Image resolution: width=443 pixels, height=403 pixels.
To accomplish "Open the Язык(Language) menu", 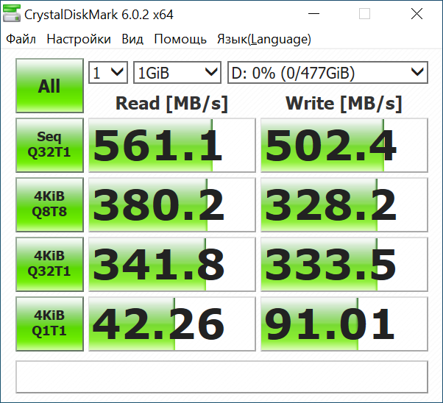I will click(264, 39).
